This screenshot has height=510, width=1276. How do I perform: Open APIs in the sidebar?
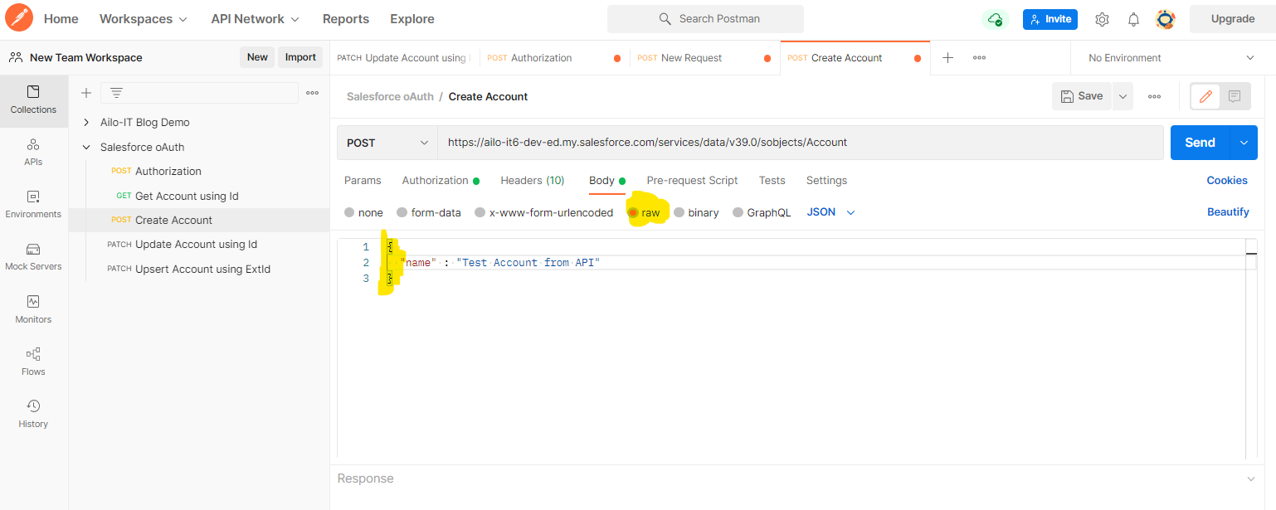tap(33, 153)
